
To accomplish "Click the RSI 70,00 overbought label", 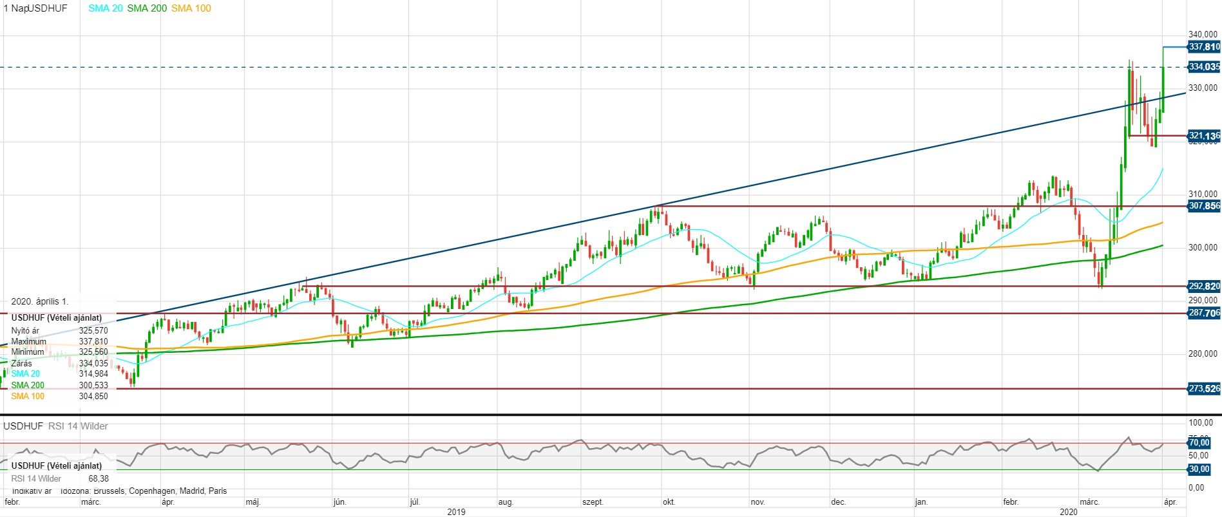I will click(1199, 443).
